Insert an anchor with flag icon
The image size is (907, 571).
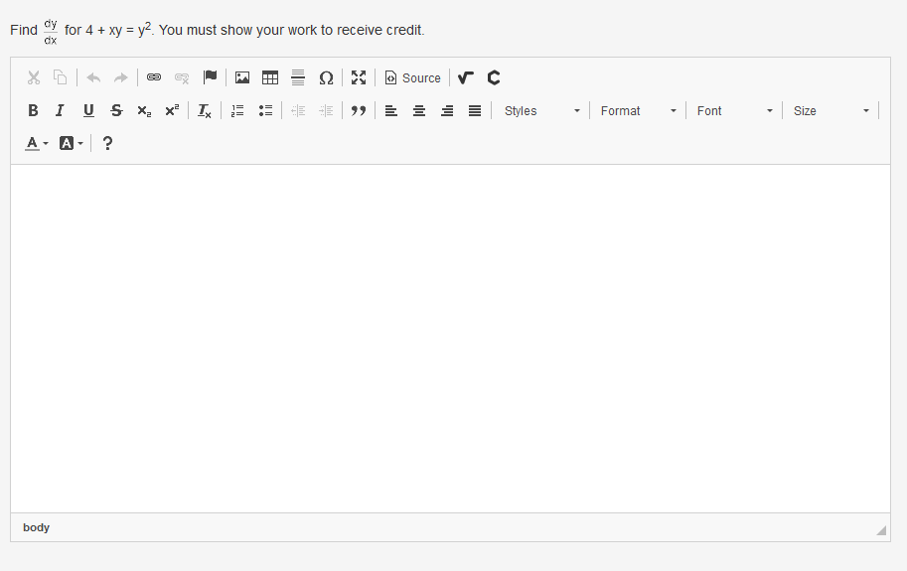210,77
